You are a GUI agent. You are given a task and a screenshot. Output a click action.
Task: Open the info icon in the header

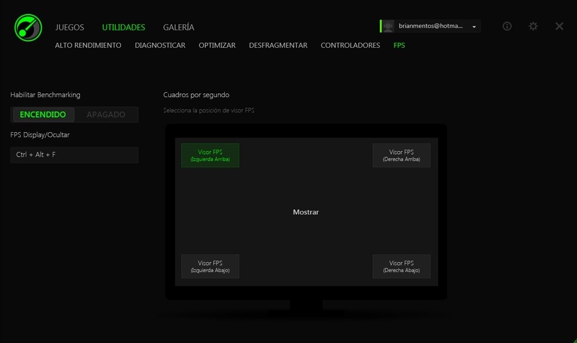tap(507, 26)
